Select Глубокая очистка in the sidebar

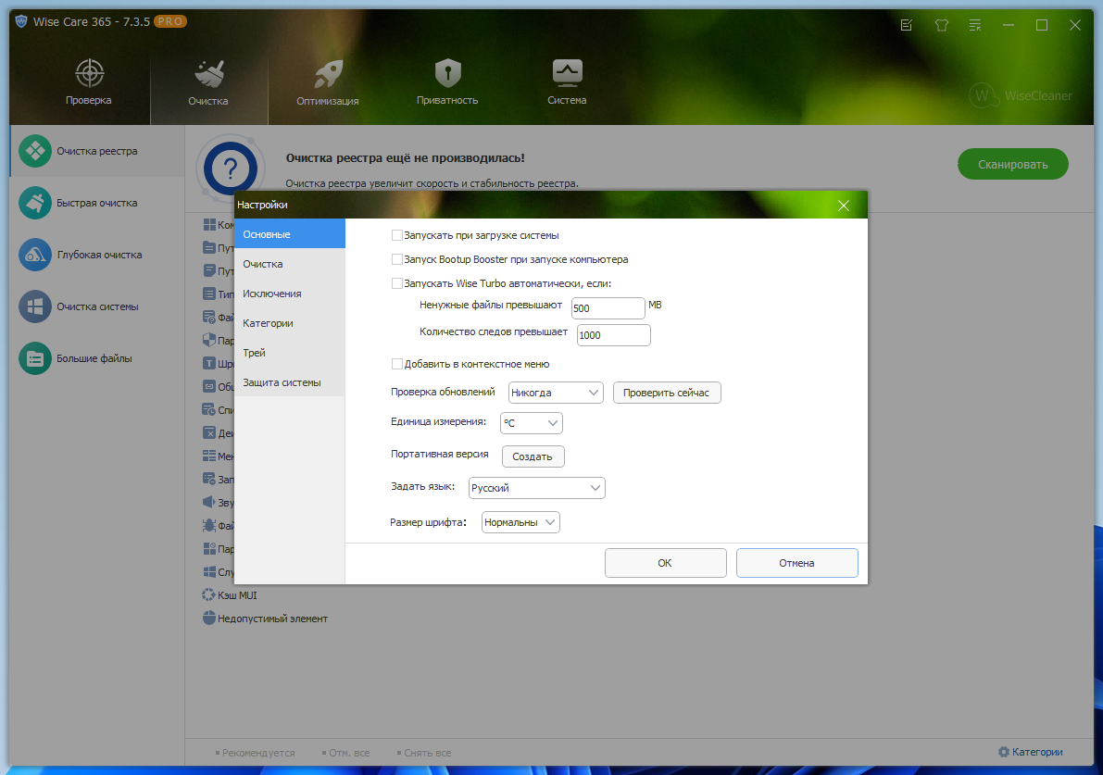pyautogui.click(x=97, y=255)
